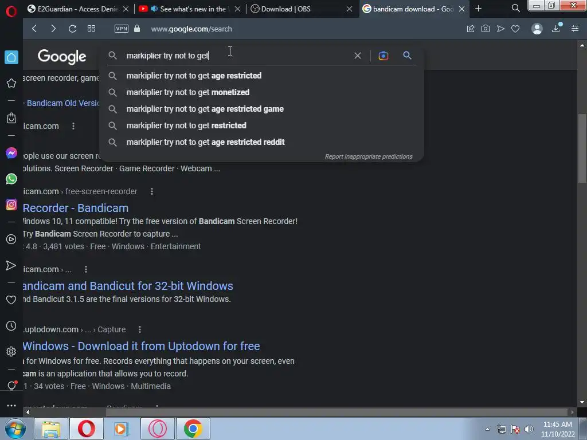Viewport: 587px width, 440px height.
Task: Open the heart bookmarks icon in sidebar
Action: [x=11, y=300]
